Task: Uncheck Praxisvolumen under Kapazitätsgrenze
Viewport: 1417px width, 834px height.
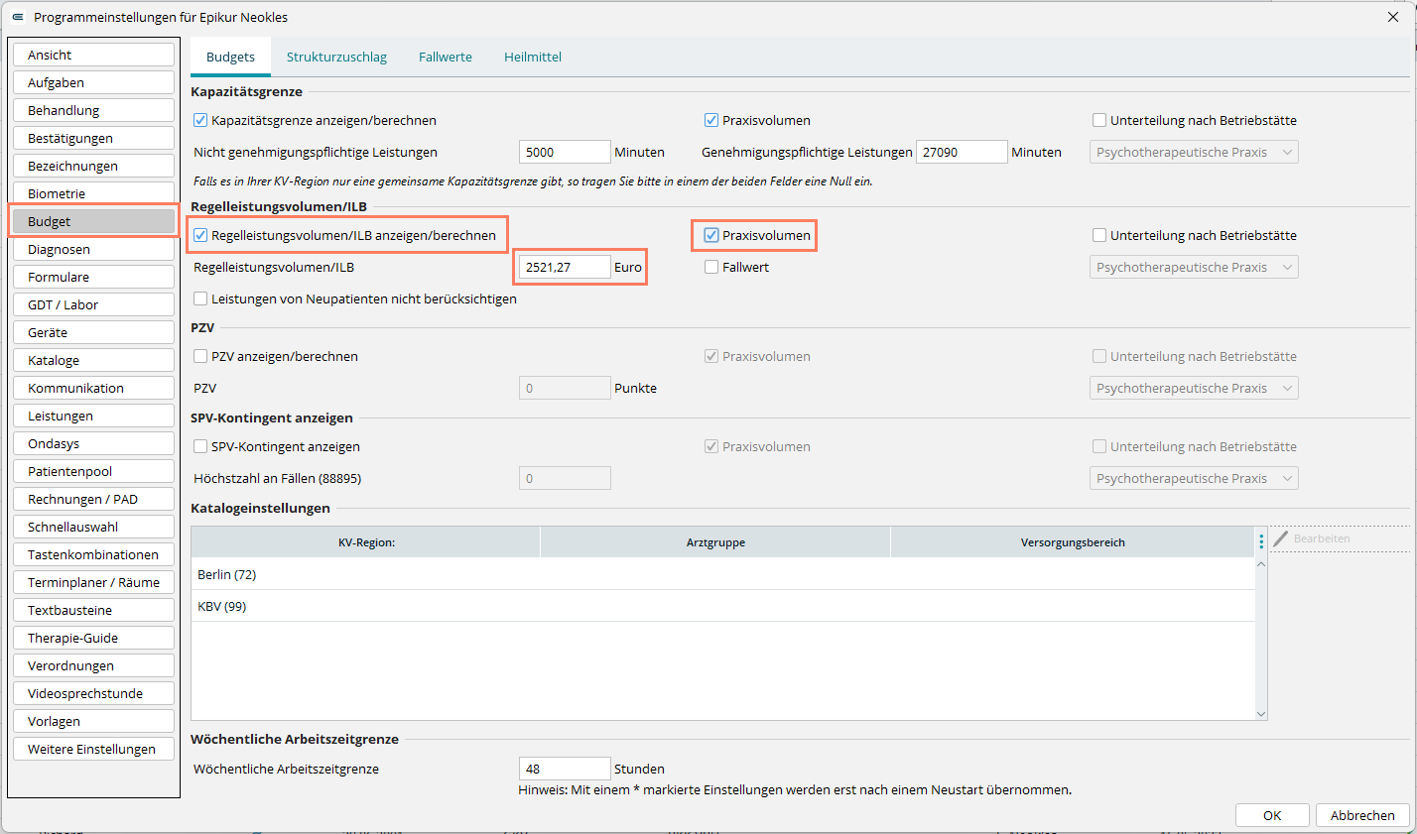Action: tap(711, 120)
